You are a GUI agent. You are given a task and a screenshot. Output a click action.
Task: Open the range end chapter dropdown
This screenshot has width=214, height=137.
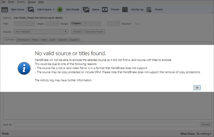coord(114,24)
